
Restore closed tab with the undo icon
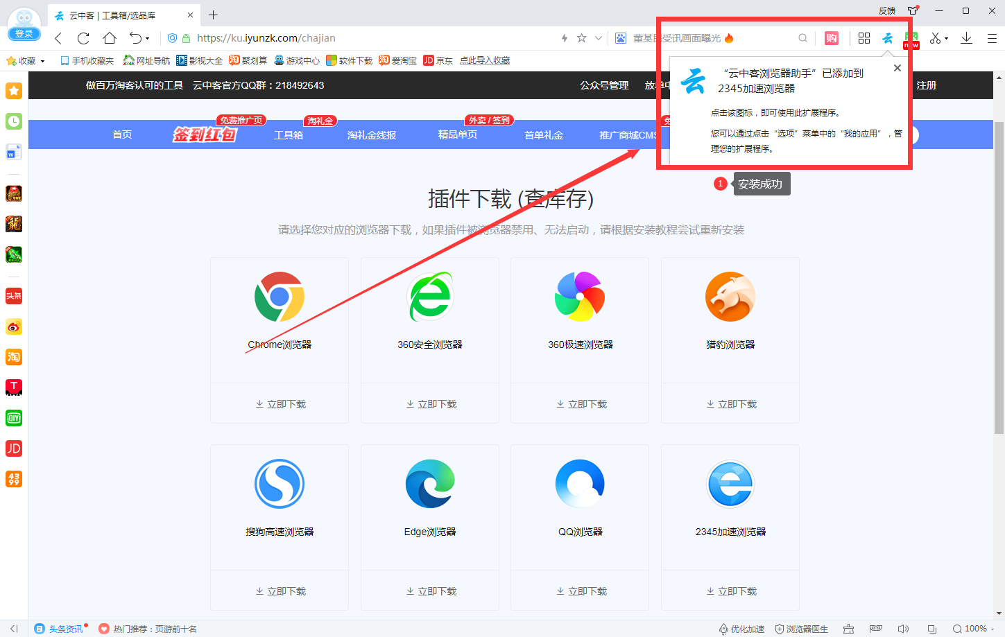(135, 38)
